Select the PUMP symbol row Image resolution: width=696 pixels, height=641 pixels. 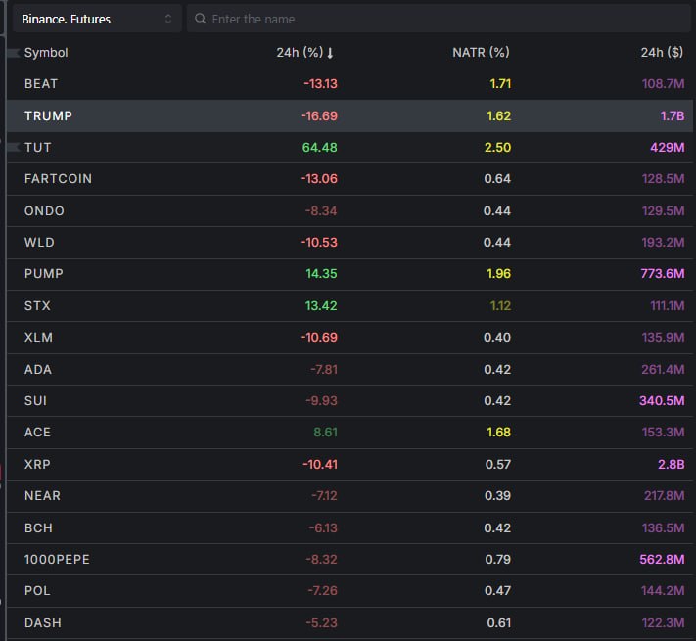(x=349, y=274)
